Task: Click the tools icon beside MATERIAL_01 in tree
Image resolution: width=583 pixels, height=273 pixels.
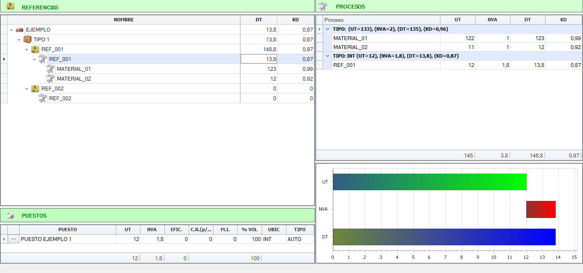Action: pyautogui.click(x=50, y=69)
